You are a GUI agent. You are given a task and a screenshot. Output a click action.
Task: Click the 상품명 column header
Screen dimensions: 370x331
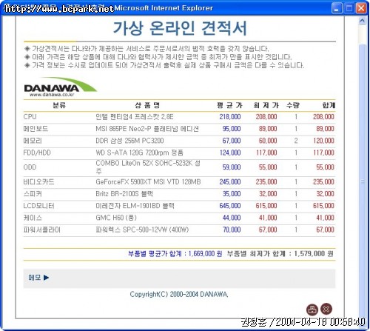point(147,105)
